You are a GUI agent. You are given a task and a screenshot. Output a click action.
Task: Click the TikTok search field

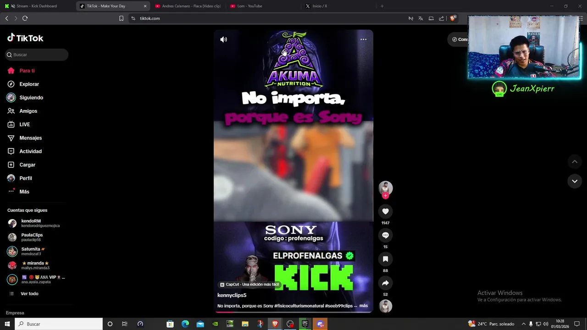click(x=37, y=55)
